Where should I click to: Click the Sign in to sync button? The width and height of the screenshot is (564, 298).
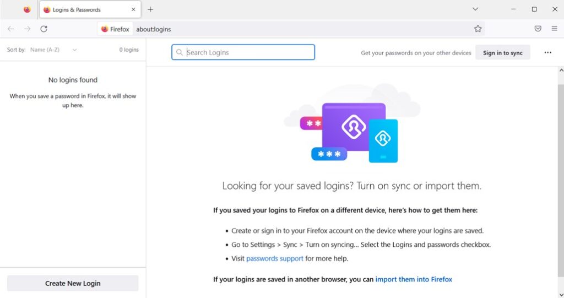[502, 53]
